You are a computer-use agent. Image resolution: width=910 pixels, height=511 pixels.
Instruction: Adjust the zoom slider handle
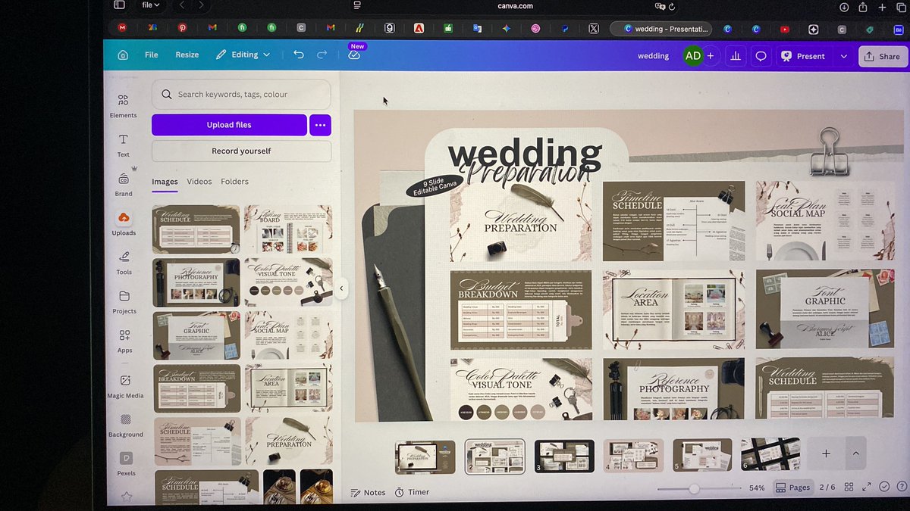[694, 489]
